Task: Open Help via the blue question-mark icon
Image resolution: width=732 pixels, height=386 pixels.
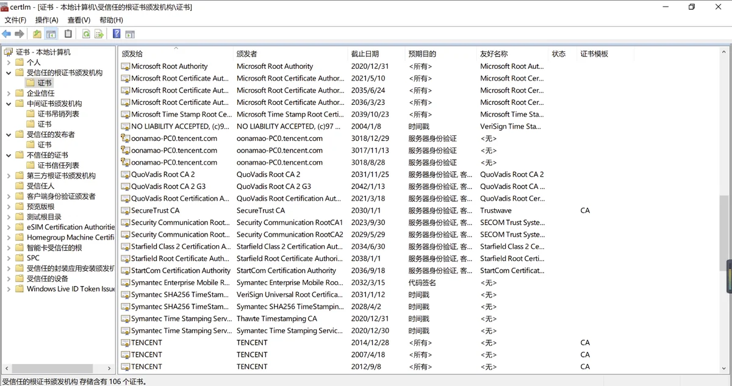Action: (117, 34)
